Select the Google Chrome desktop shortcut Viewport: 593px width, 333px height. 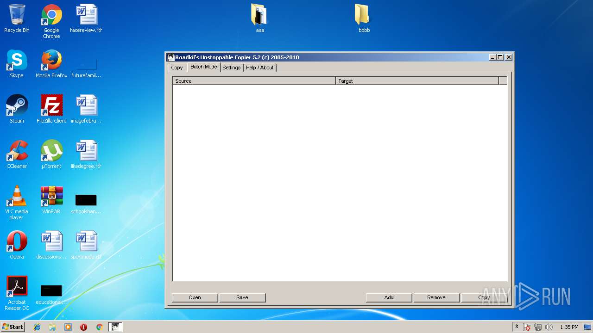(x=51, y=21)
